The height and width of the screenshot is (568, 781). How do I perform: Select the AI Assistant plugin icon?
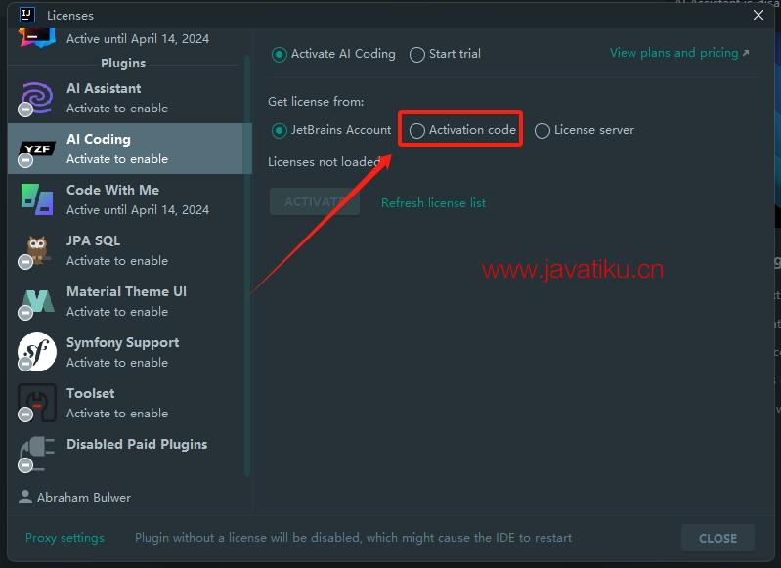36,98
